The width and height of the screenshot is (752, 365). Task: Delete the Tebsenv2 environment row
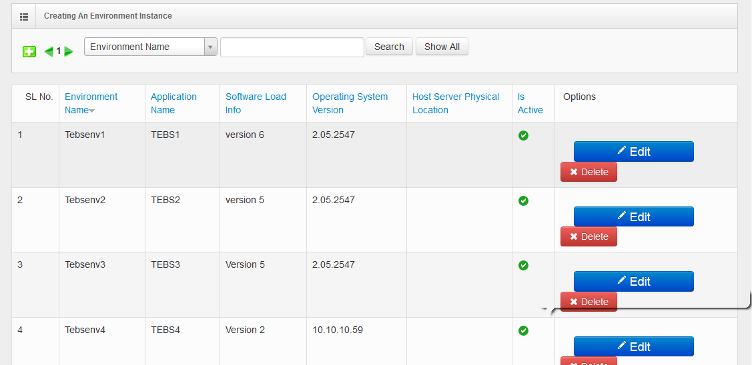pos(589,236)
